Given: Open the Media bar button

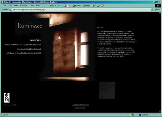Looking at the screenshot, I should (86, 6).
